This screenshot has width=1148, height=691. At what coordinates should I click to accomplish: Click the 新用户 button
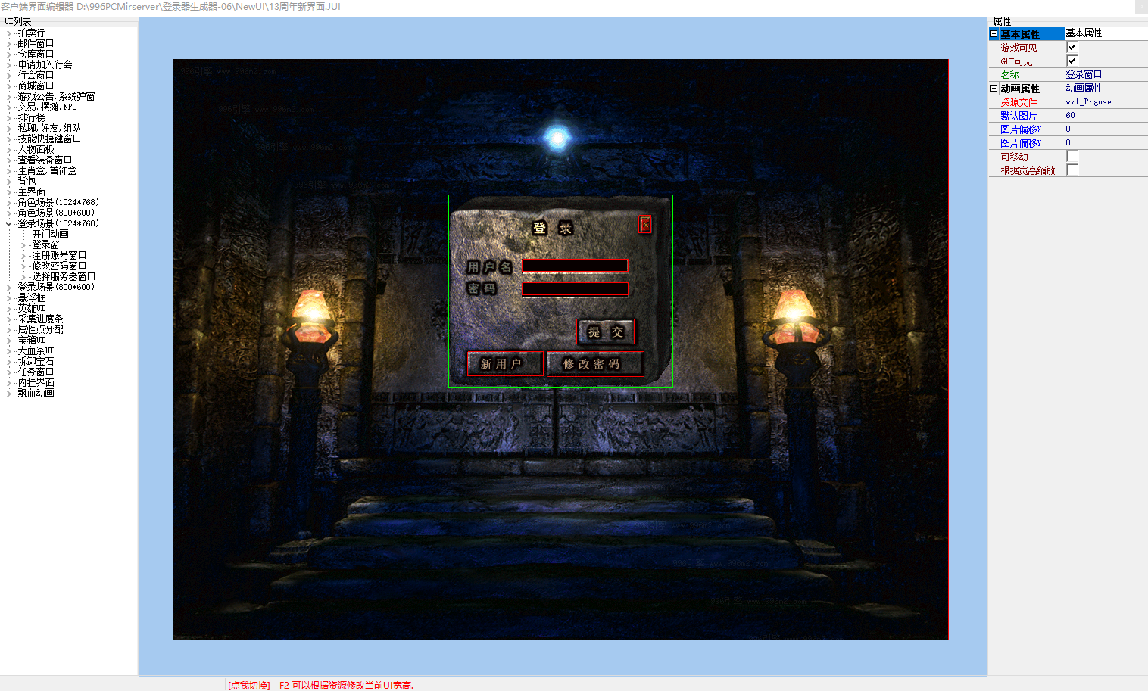click(504, 364)
